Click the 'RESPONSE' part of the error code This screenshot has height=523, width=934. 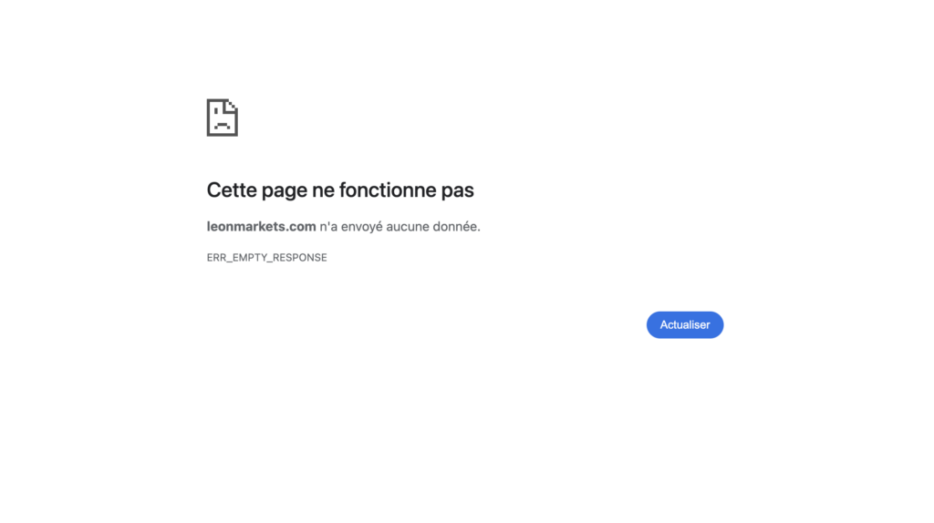pyautogui.click(x=300, y=258)
